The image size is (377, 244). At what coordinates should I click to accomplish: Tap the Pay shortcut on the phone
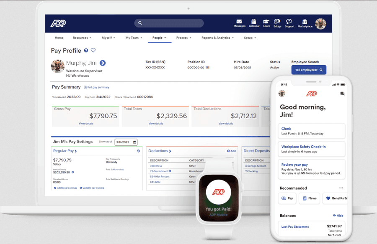287,198
